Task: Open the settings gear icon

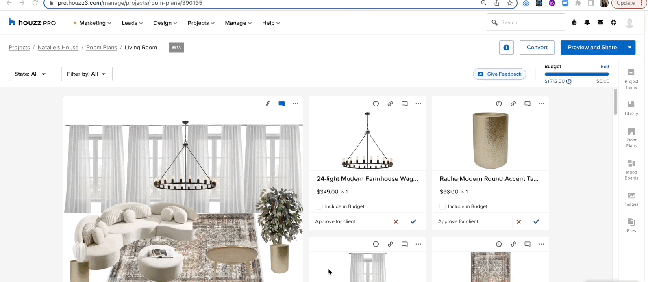Action: coord(613,22)
